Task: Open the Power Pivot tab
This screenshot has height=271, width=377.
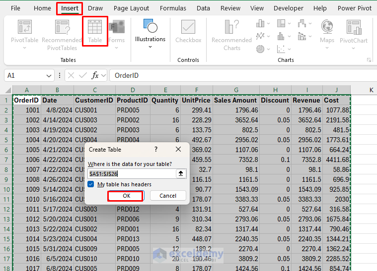Action: (x=354, y=8)
